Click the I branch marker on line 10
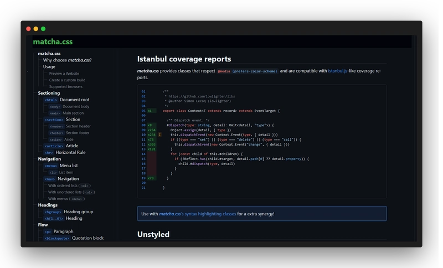443x268 pixels. tap(159, 135)
